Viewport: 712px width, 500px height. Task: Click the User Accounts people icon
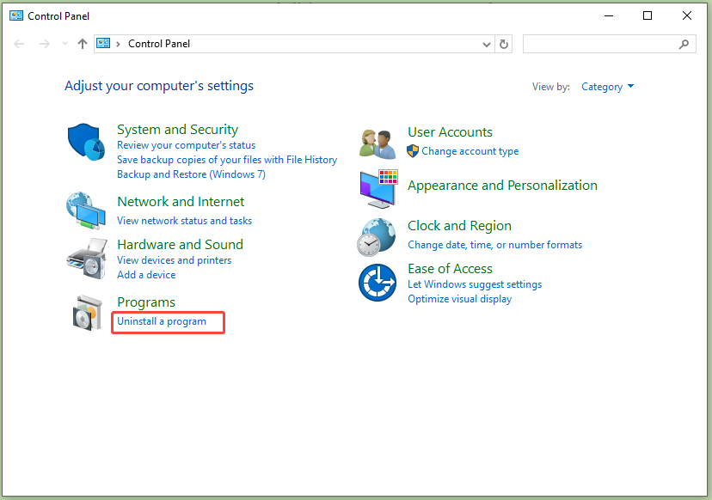coord(377,143)
